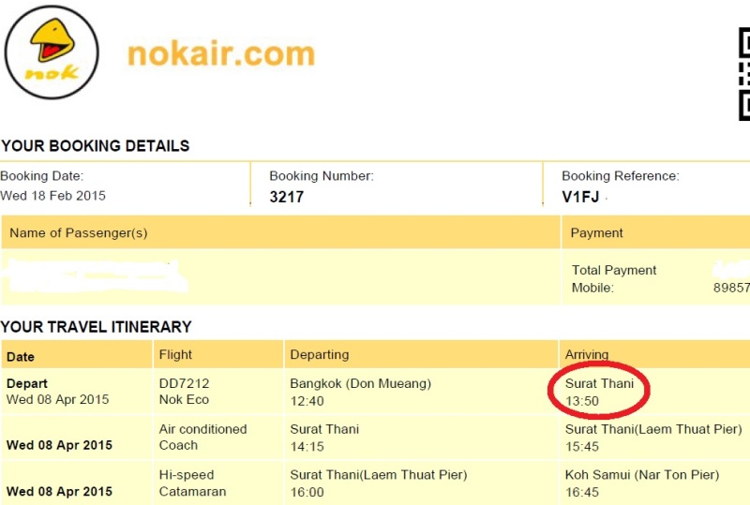This screenshot has height=505, width=750.
Task: Open the nokair.com link
Action: point(220,54)
